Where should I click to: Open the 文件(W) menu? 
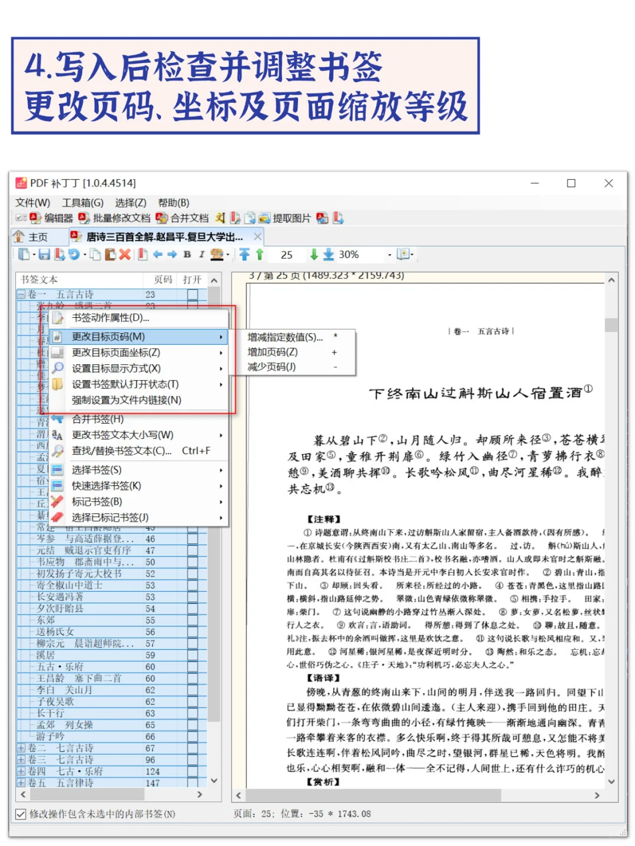click(33, 203)
